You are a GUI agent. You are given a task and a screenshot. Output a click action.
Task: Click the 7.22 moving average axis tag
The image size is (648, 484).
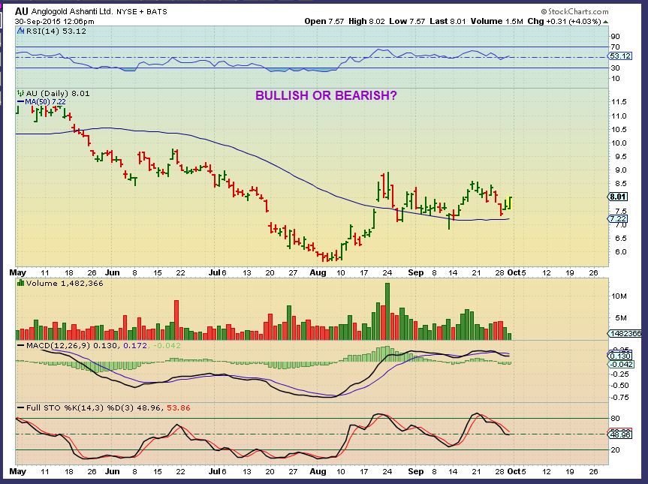tap(618, 219)
